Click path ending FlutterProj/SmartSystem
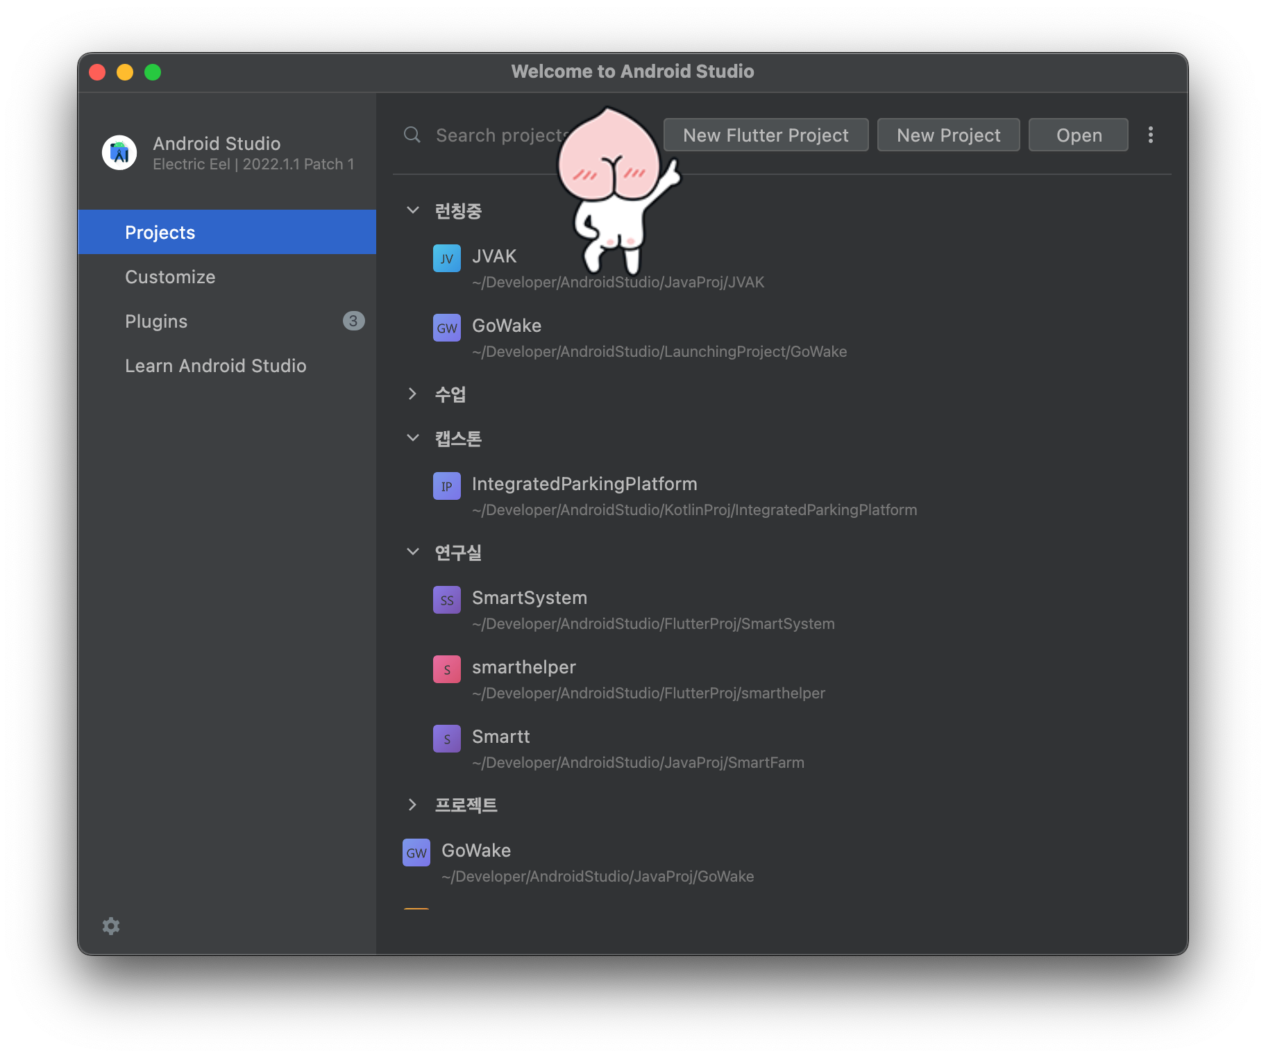This screenshot has height=1058, width=1266. pyautogui.click(x=653, y=624)
